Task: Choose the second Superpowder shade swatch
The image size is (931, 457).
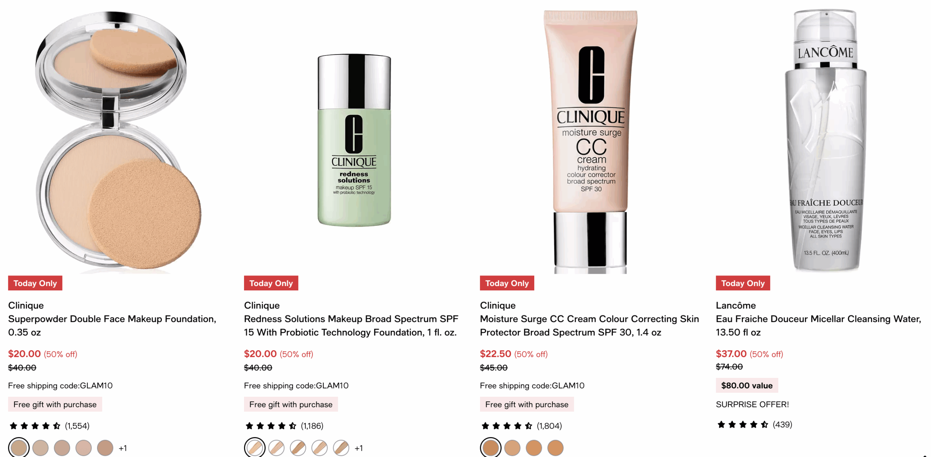Action: tap(40, 448)
